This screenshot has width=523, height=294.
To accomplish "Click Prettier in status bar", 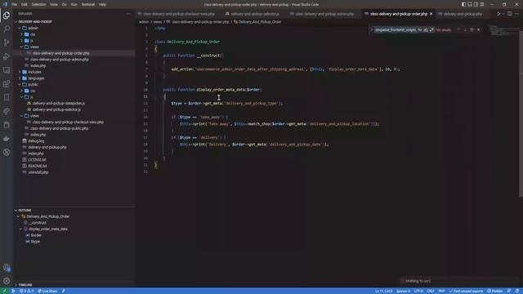I will coord(495,291).
